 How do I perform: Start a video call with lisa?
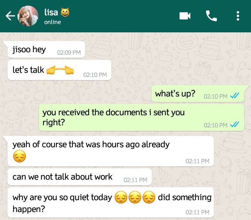tap(185, 16)
